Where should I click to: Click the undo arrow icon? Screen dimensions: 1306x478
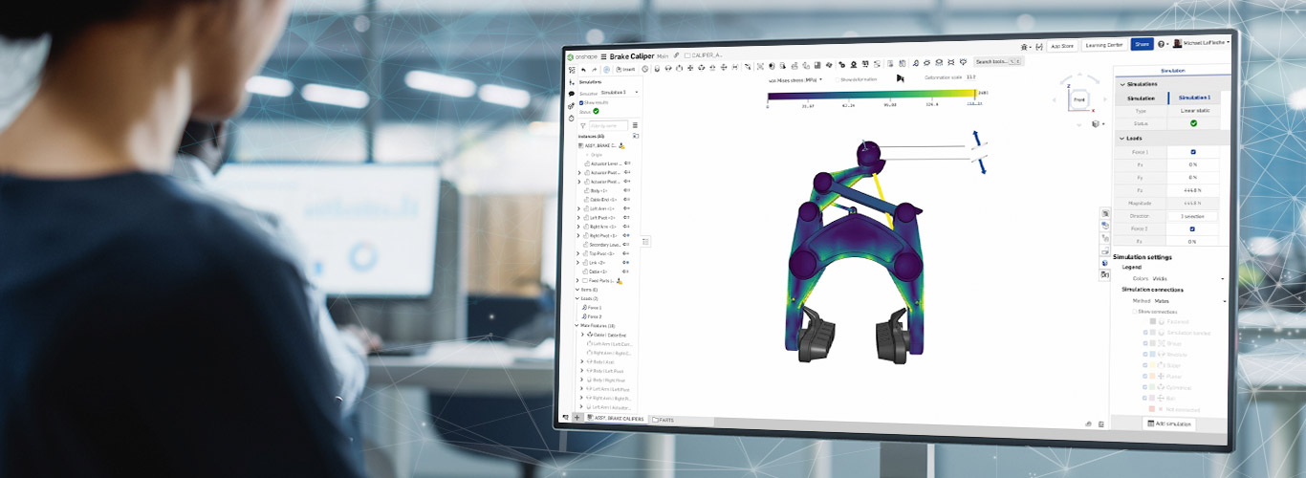[x=583, y=69]
